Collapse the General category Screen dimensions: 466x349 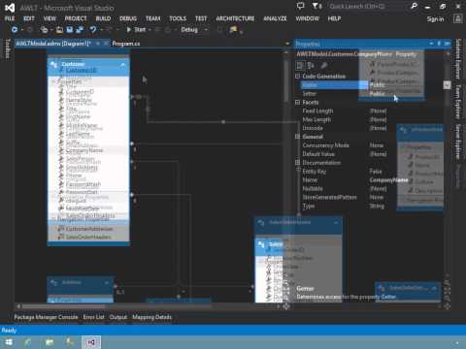tap(297, 137)
